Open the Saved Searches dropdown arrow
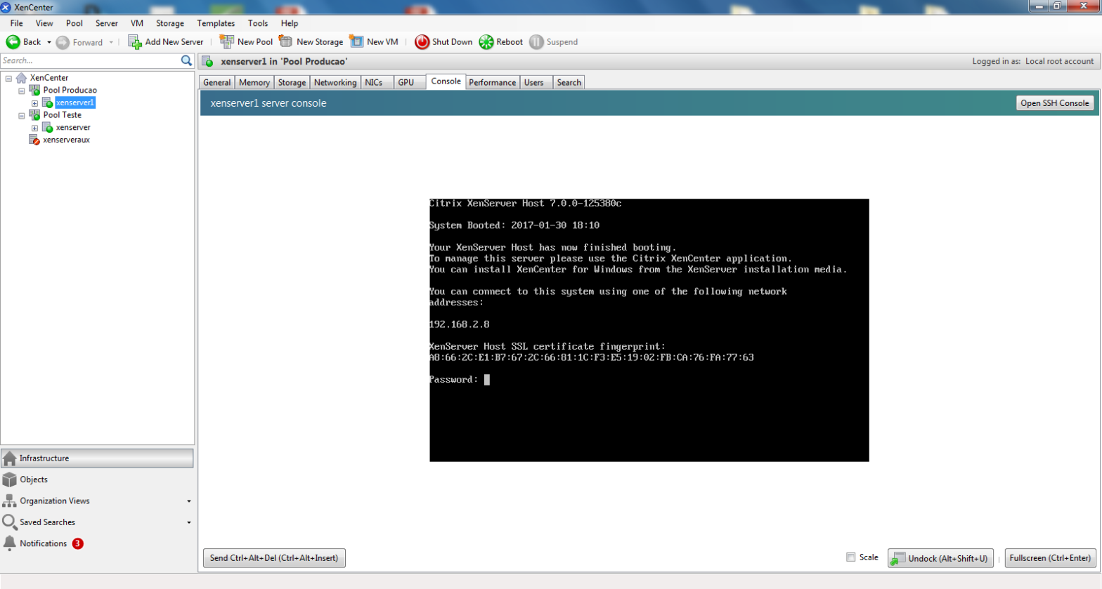This screenshot has width=1102, height=589. point(188,522)
